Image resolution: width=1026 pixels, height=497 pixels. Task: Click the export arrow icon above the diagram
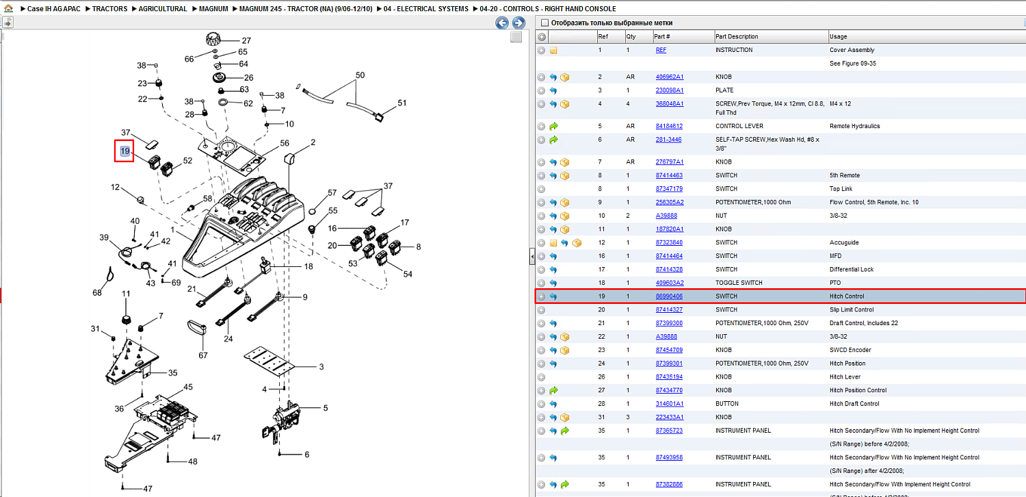click(8, 23)
